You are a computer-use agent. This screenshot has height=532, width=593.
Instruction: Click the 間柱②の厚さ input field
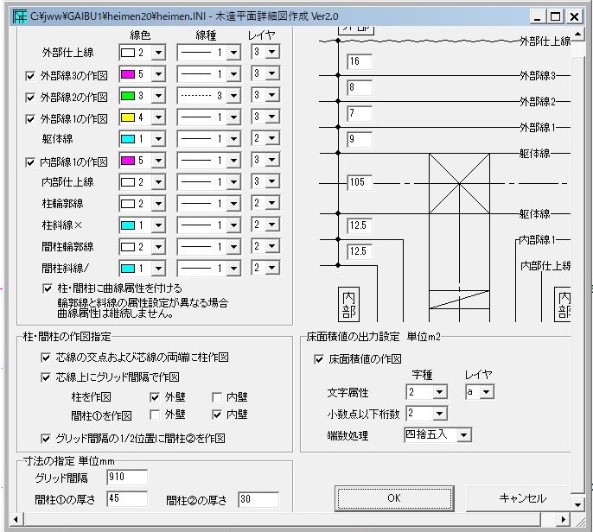pyautogui.click(x=258, y=499)
